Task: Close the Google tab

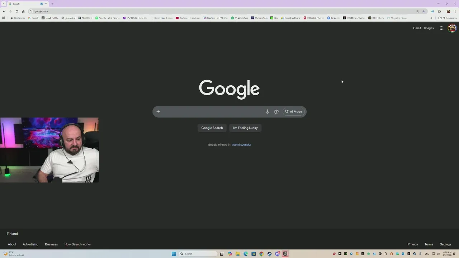Action: [46, 4]
